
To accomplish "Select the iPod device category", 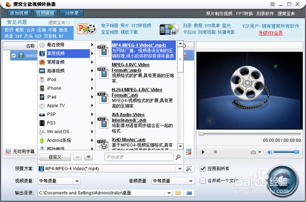I will point(66,79).
